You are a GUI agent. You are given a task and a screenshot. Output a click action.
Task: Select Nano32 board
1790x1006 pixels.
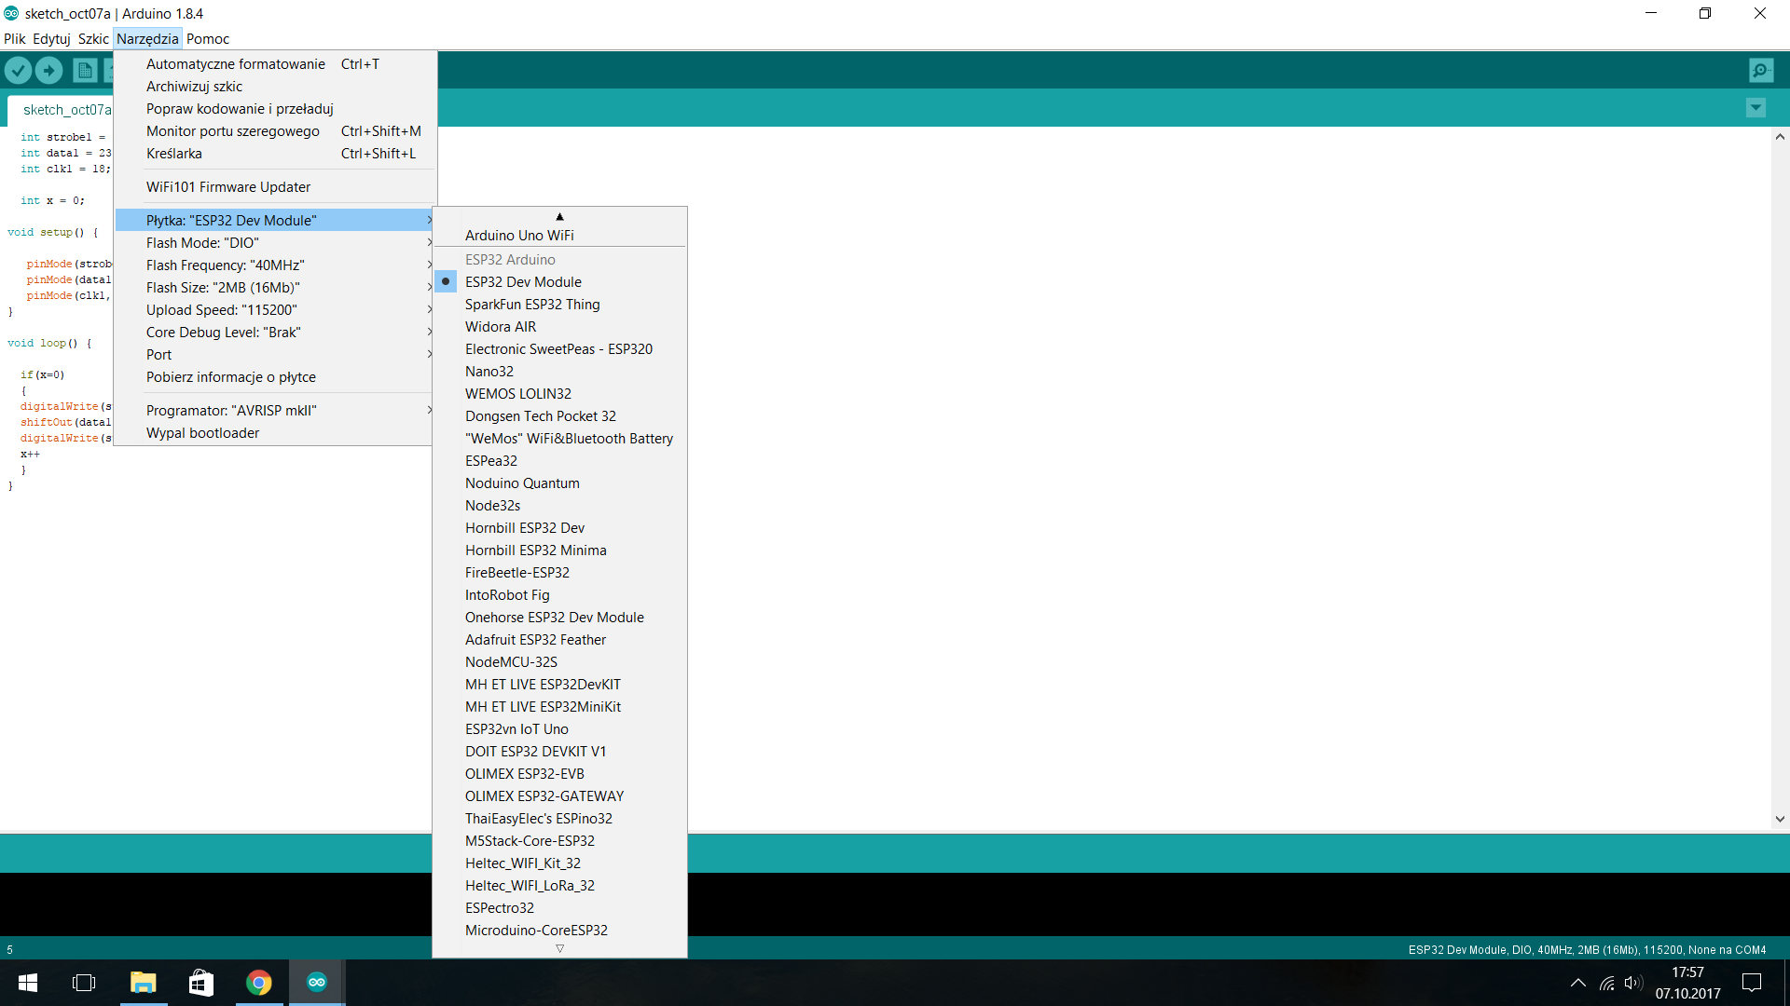click(559, 371)
